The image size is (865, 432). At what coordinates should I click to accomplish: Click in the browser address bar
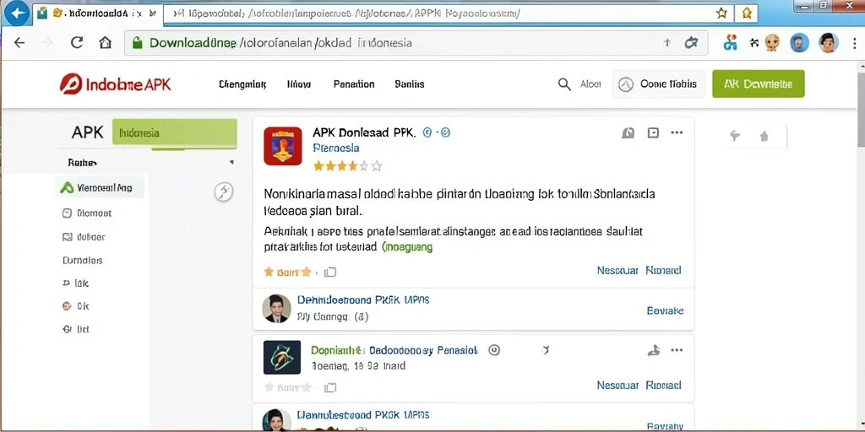coord(416,42)
